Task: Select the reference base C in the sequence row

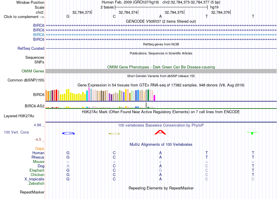Action: coord(114,16)
